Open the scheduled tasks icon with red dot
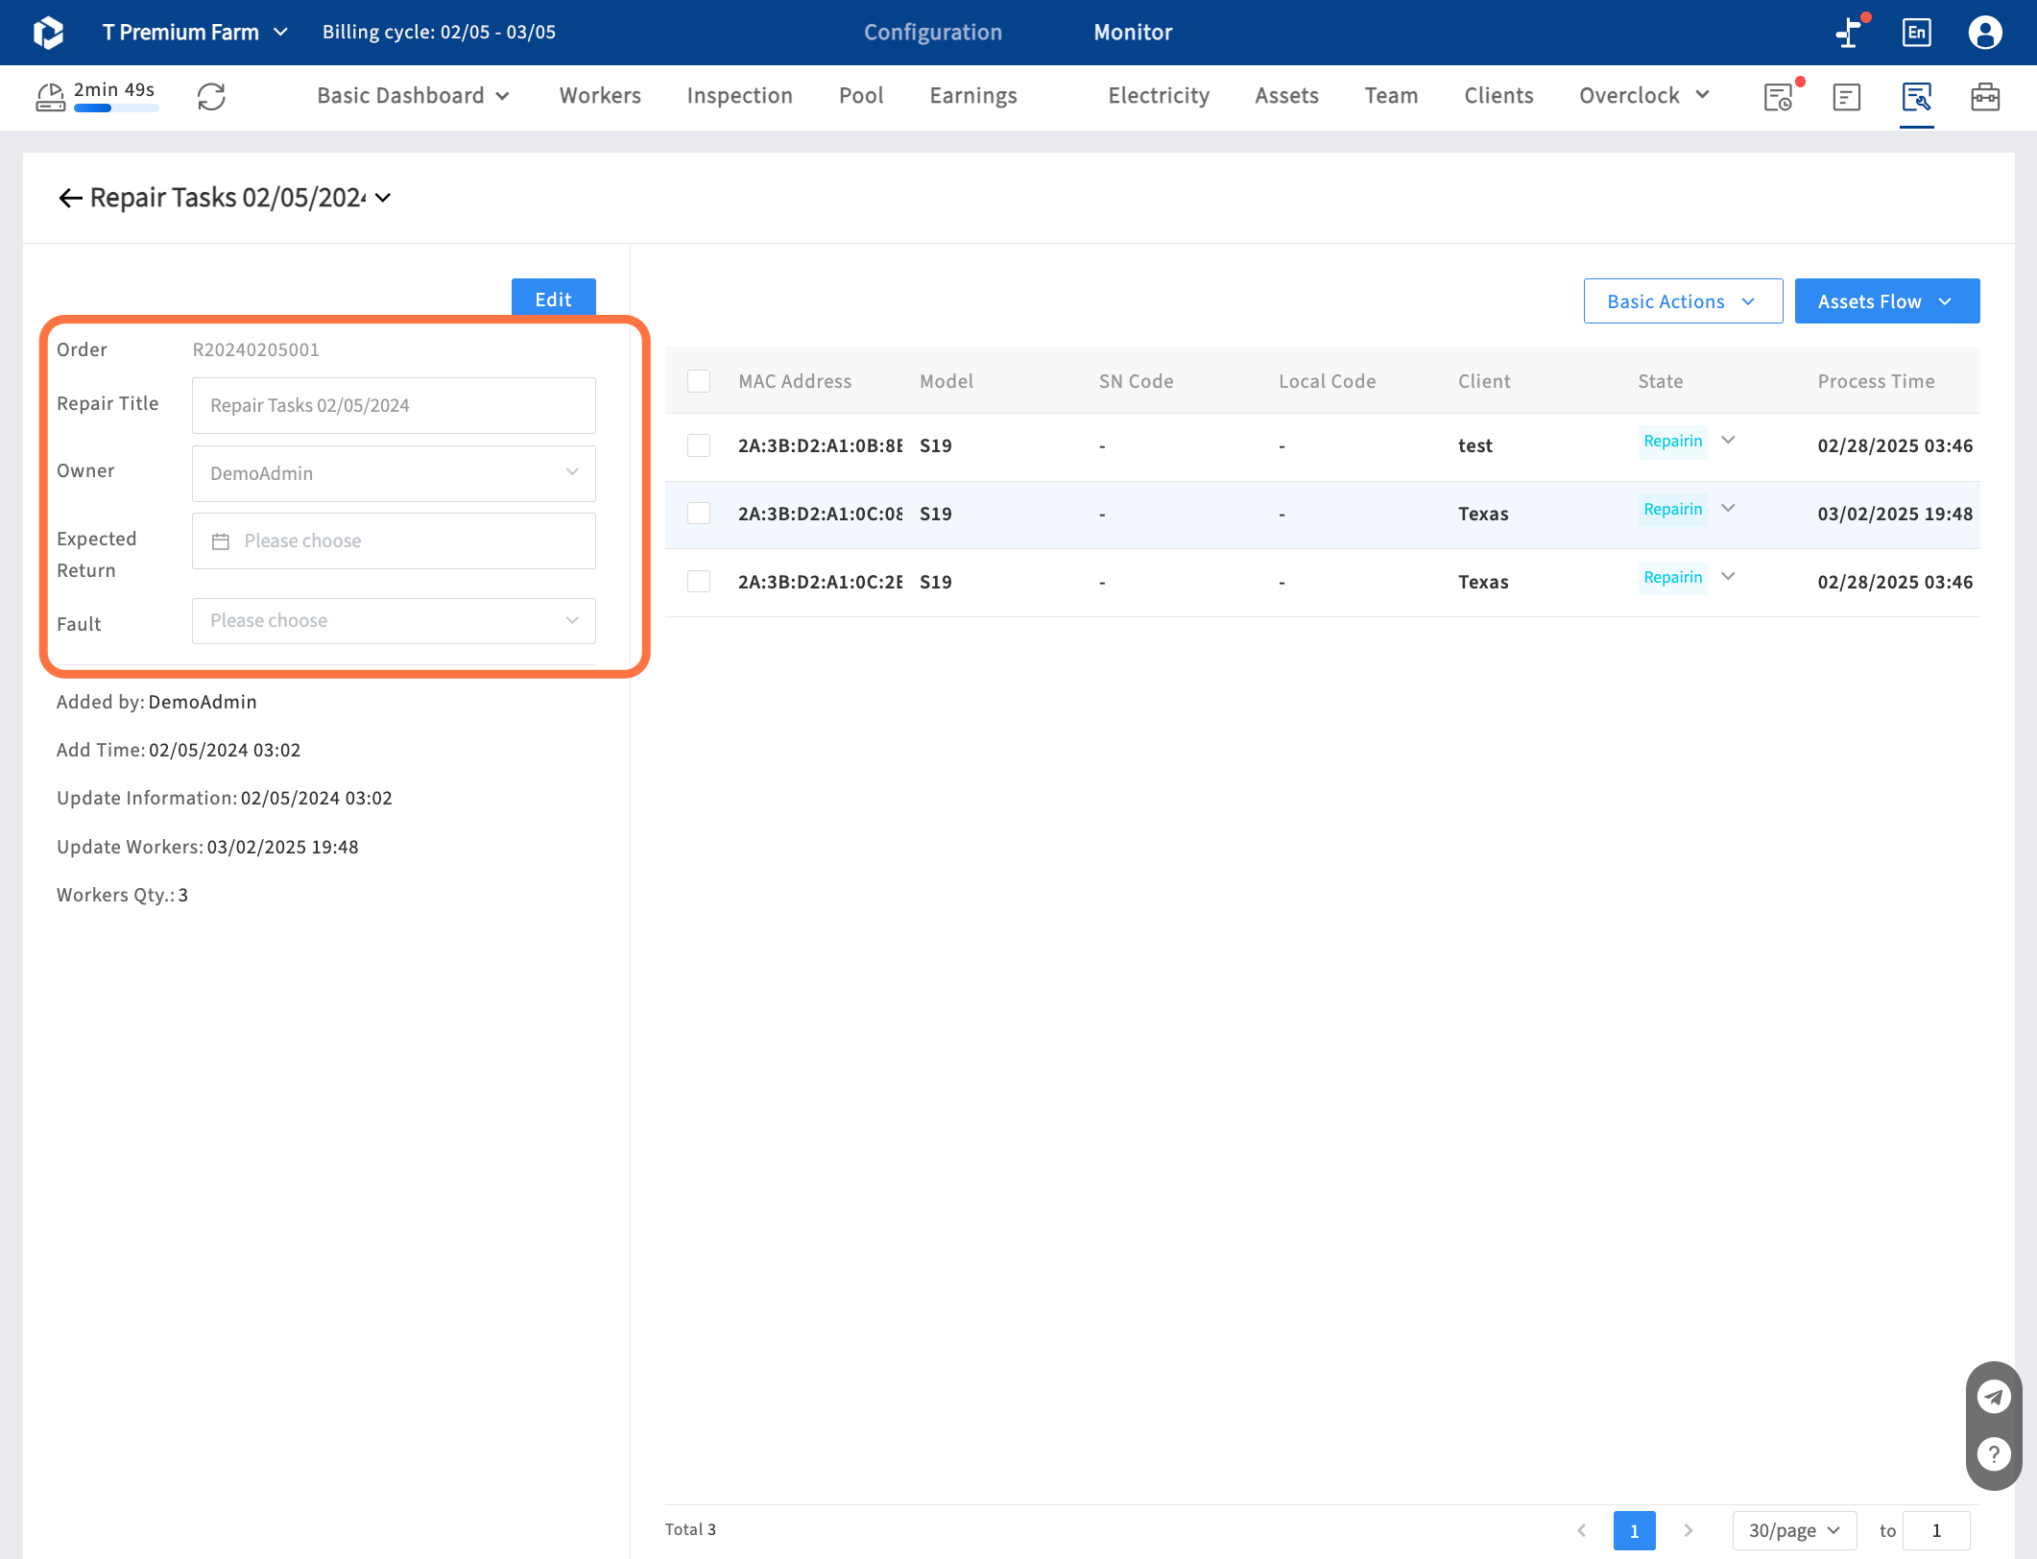This screenshot has height=1559, width=2037. coord(1779,97)
